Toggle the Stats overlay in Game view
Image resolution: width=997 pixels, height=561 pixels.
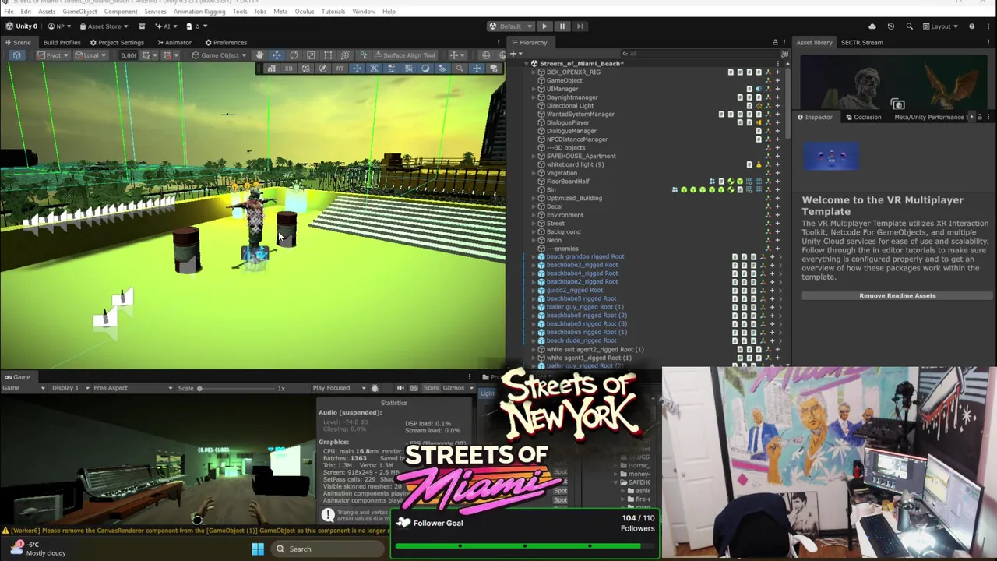[x=431, y=388]
